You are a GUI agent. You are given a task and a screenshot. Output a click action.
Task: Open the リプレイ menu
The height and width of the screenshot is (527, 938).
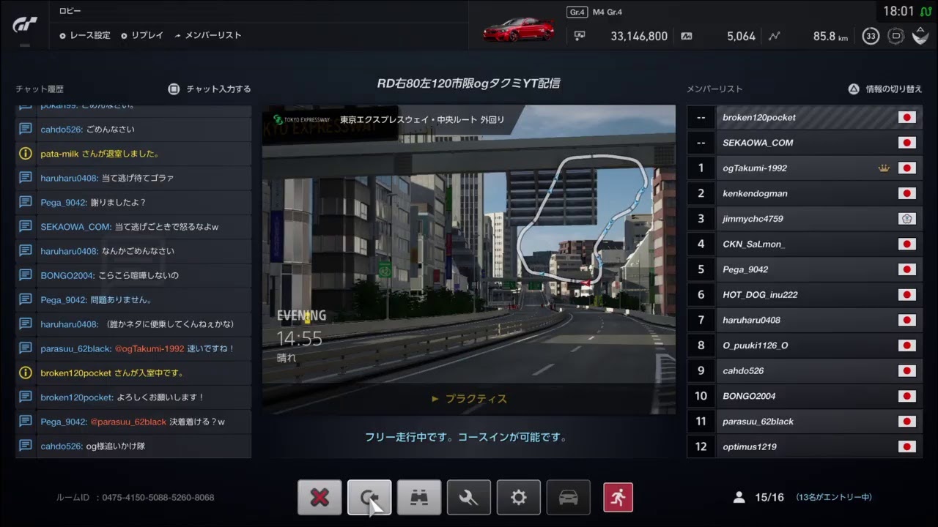point(142,35)
